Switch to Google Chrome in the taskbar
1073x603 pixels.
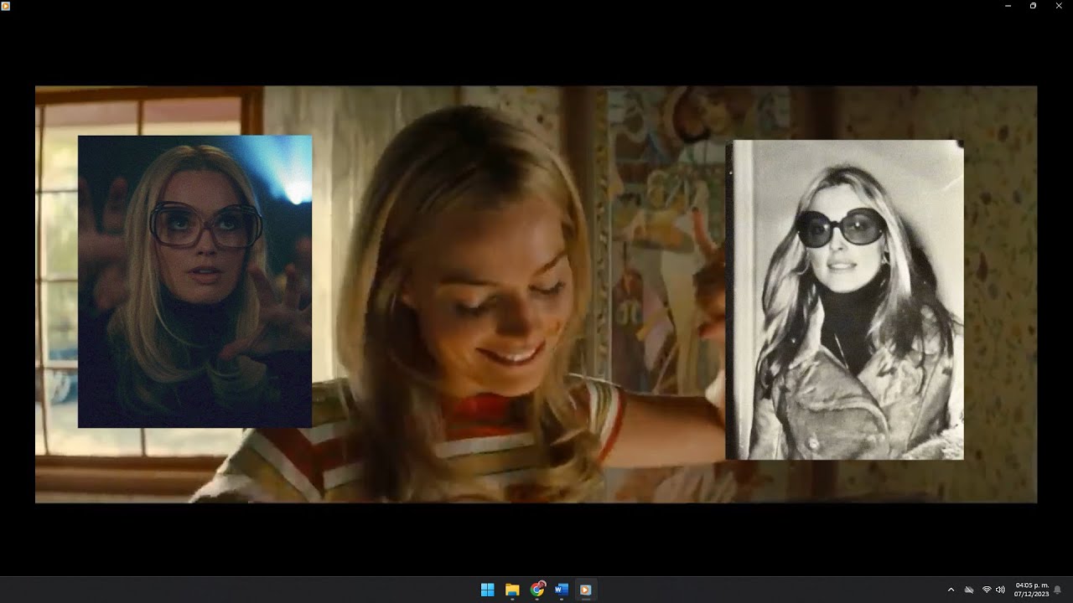[536, 590]
